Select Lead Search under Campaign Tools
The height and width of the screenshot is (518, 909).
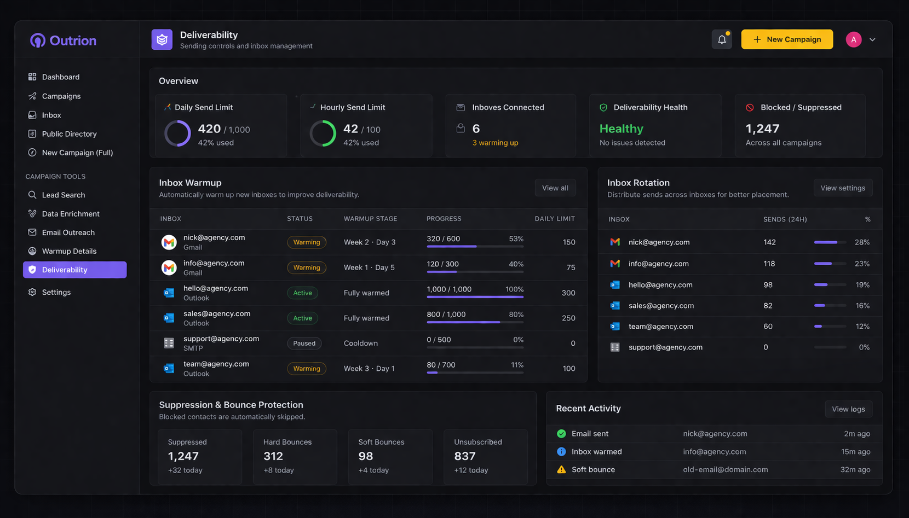click(x=63, y=195)
